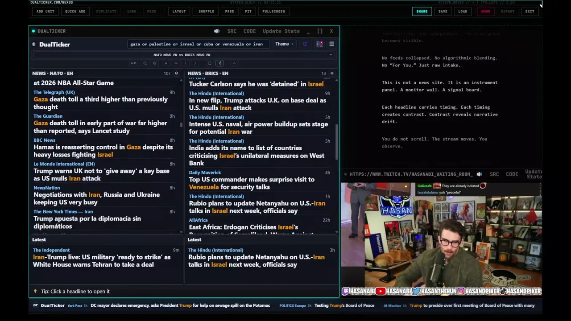
Task: Open latest Independent Iran-Trump live headline
Action: click(x=102, y=261)
